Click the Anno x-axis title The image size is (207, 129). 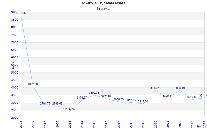(201, 126)
